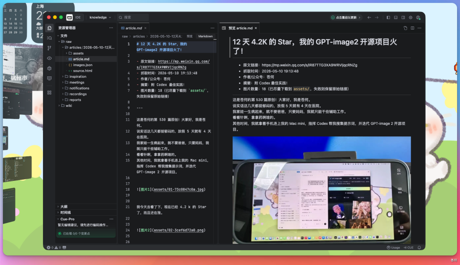Collapse the Cue-Pro section

click(x=58, y=219)
